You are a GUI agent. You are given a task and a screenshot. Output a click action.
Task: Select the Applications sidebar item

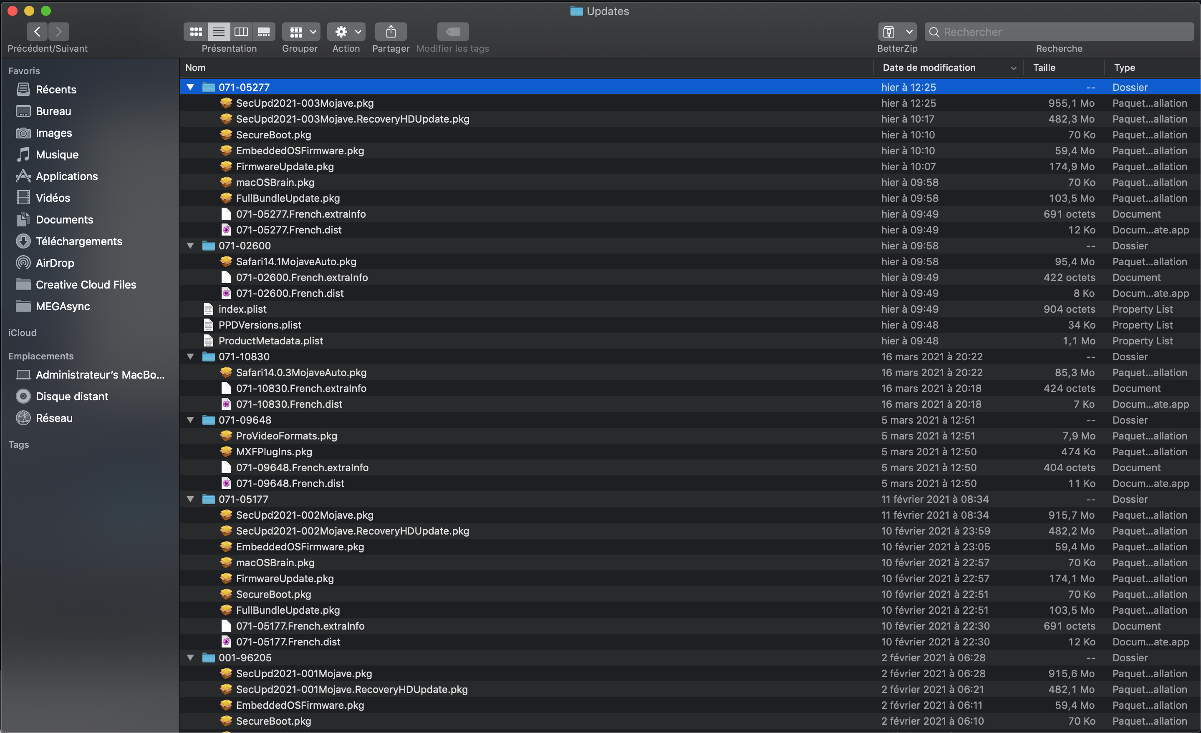point(66,176)
